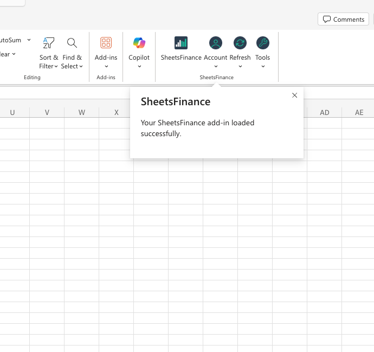The width and height of the screenshot is (374, 352).
Task: Click the SheetsFinance popup title
Action: tap(176, 101)
